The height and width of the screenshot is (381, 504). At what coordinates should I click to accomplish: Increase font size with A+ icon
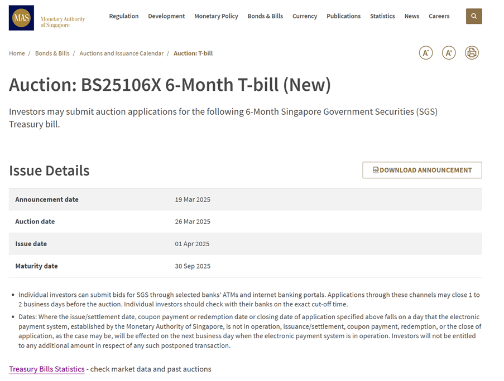[449, 53]
